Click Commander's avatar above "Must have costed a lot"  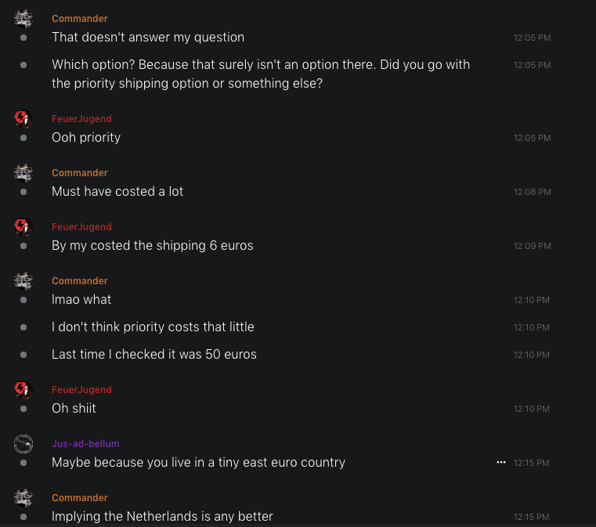tap(23, 173)
